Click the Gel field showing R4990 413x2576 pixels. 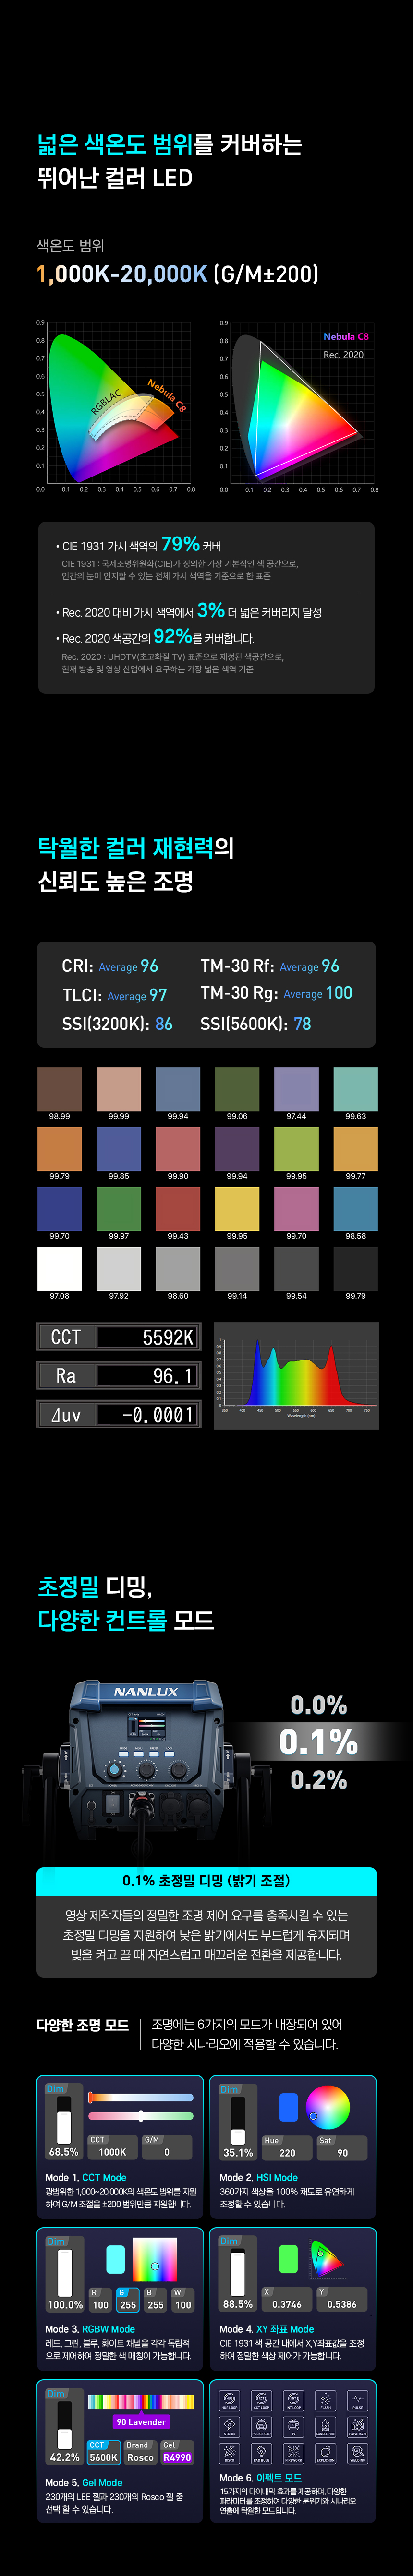click(x=177, y=2457)
